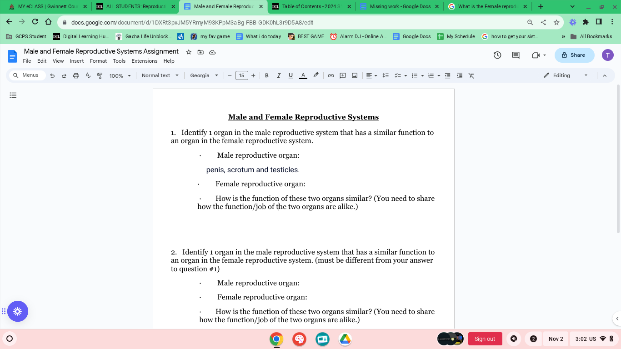Open line and paragraph spacing
This screenshot has height=349, width=621.
click(386, 75)
